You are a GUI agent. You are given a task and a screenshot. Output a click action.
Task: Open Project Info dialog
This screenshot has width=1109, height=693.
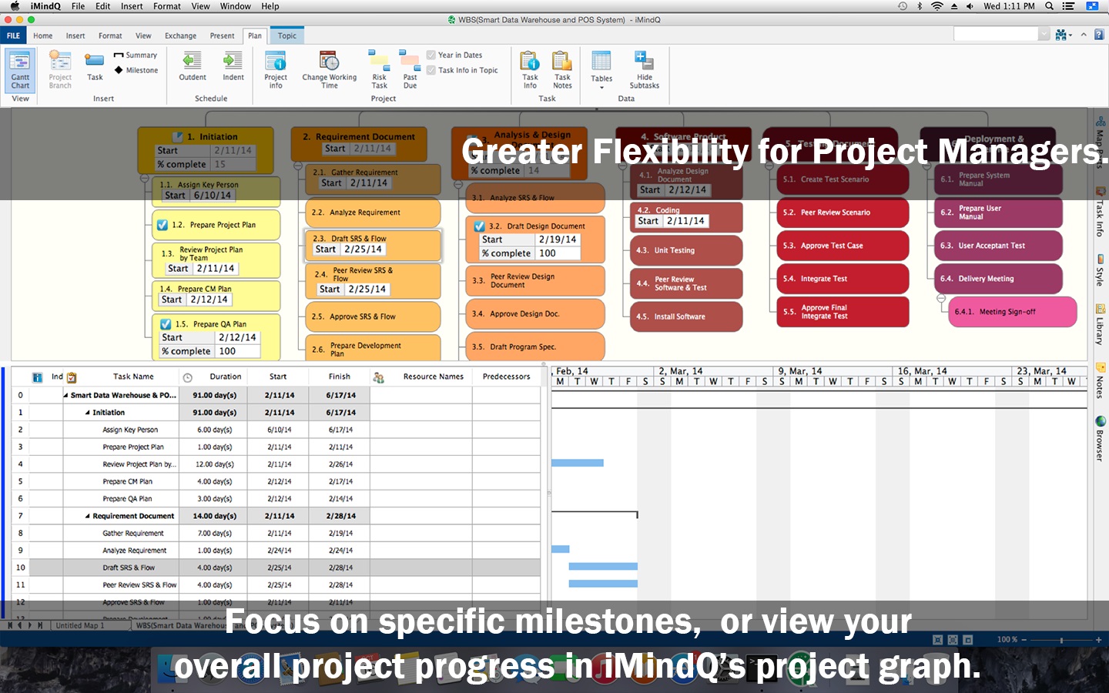276,70
